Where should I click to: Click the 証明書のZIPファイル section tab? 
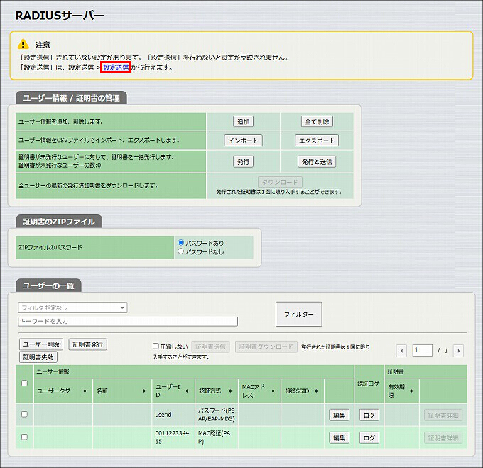pyautogui.click(x=59, y=222)
